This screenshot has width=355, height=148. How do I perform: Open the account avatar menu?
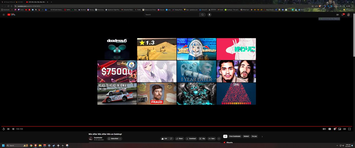tap(348, 14)
